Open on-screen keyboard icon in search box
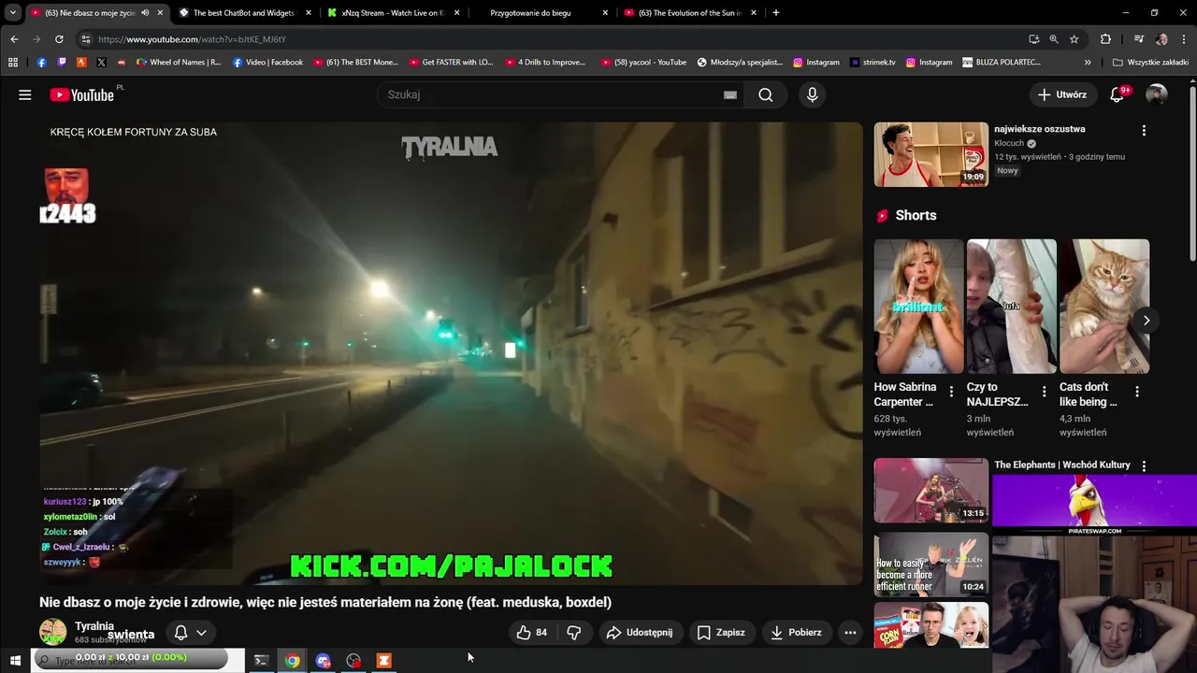 (x=729, y=94)
